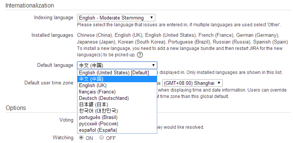
Task: Click the Watching ON label text
Action: pos(89,138)
